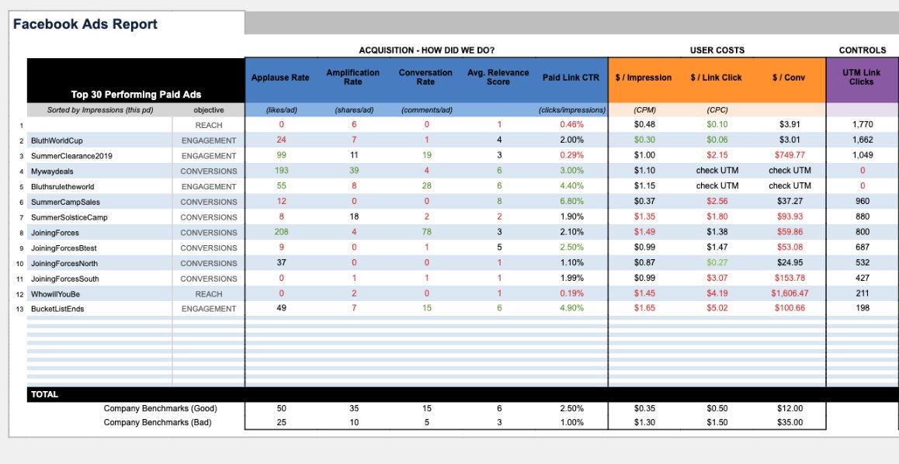The height and width of the screenshot is (464, 899).
Task: Select the Facebook Ads Report title cell
Action: [85, 24]
